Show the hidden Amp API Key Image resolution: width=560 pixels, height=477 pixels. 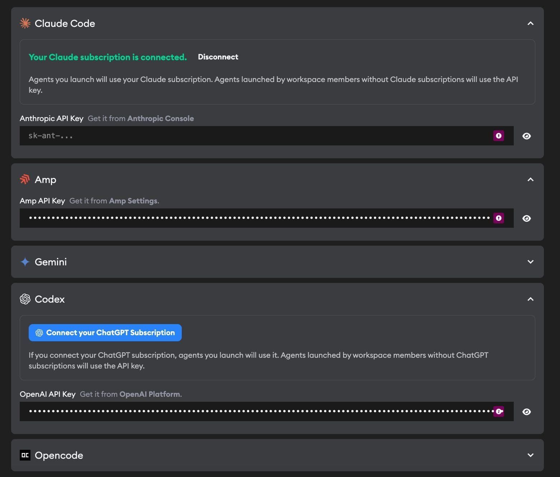pyautogui.click(x=526, y=218)
